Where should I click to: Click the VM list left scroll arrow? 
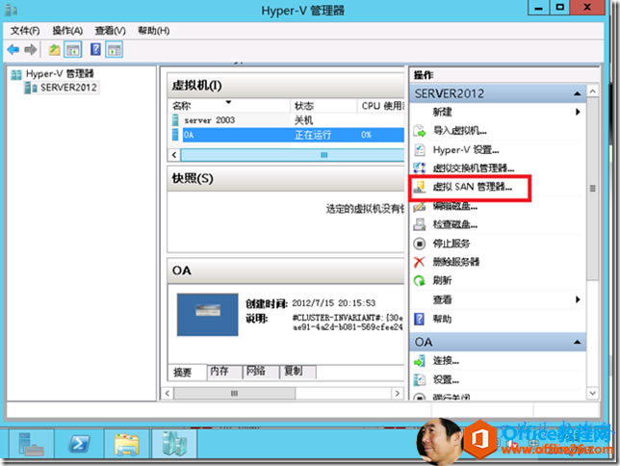point(174,155)
